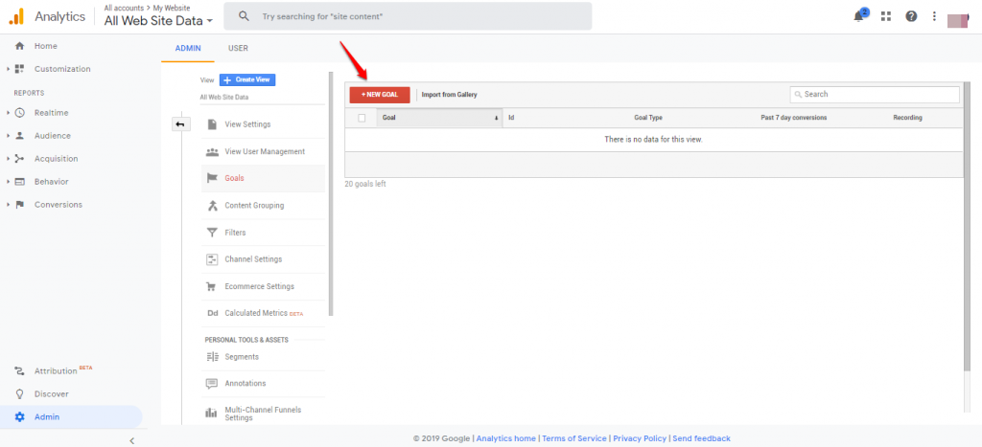Collapse the left navigation sidebar chevron
Viewport: 982px width, 447px height.
131,439
